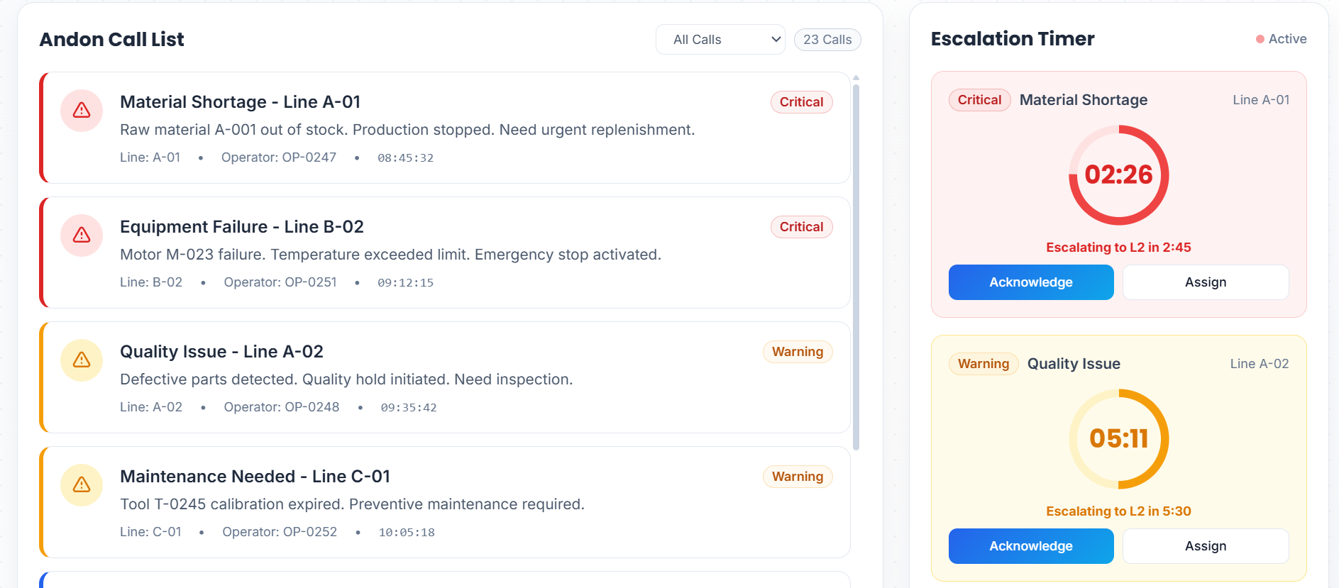Click the 02:26 circular countdown timer
Viewport: 1339px width, 588px height.
pyautogui.click(x=1118, y=175)
